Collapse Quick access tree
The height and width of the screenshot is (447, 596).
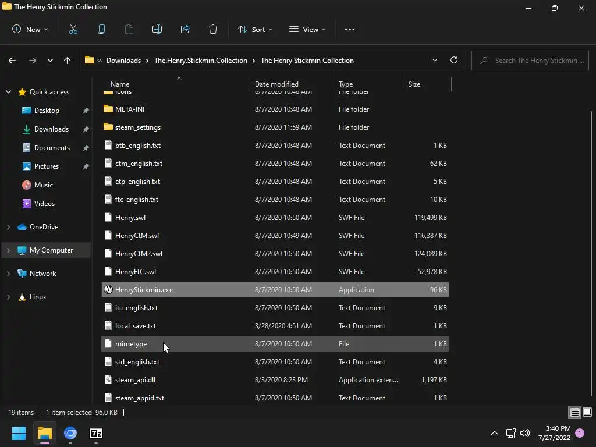click(x=8, y=91)
